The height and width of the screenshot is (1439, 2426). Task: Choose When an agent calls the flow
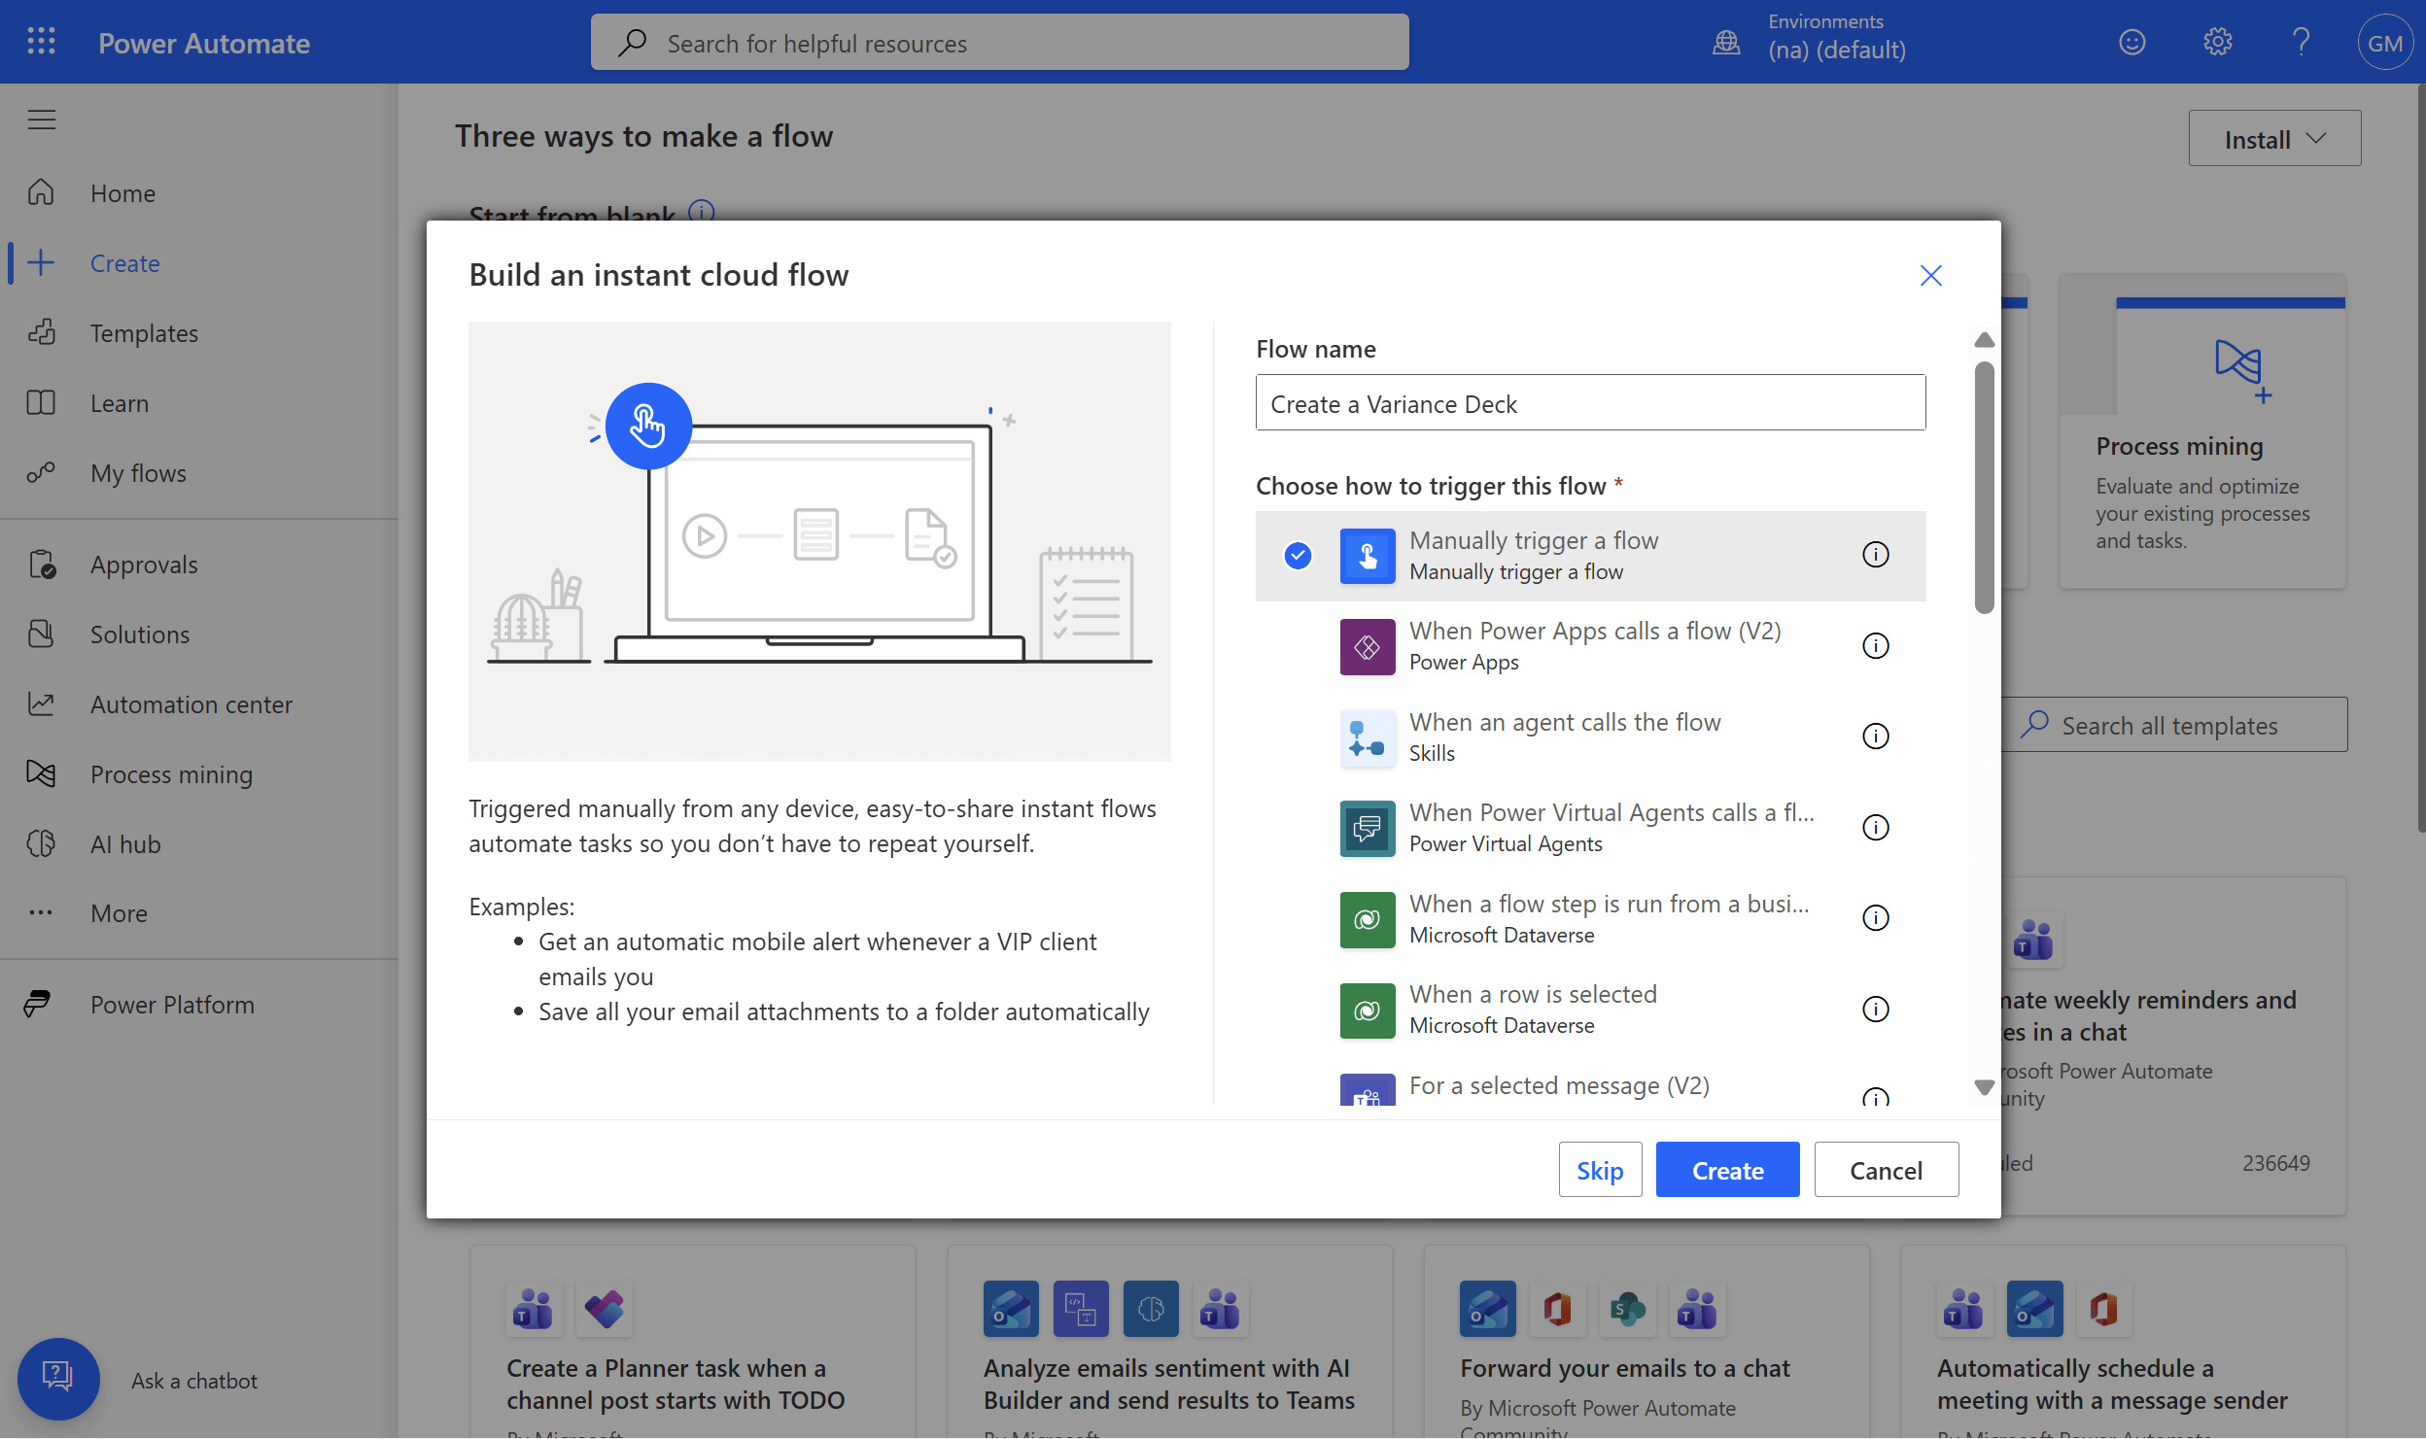[x=1565, y=737]
